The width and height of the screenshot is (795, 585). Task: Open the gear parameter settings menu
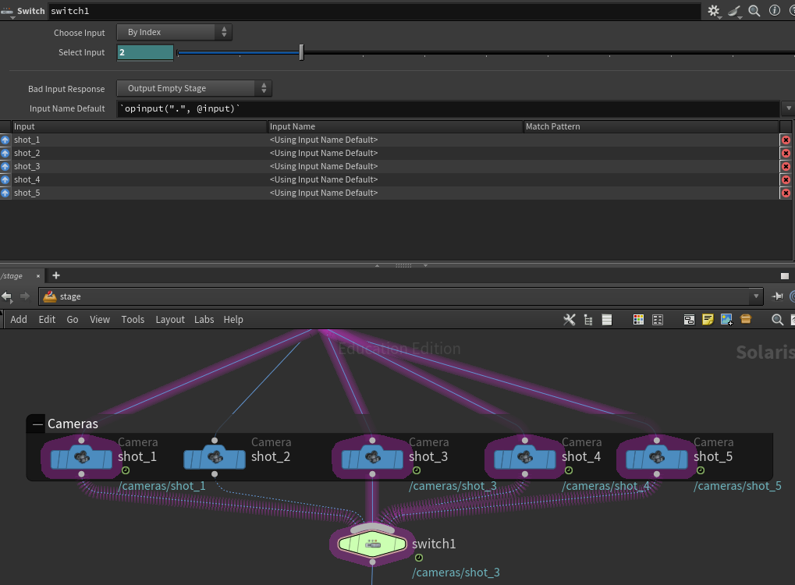tap(714, 11)
